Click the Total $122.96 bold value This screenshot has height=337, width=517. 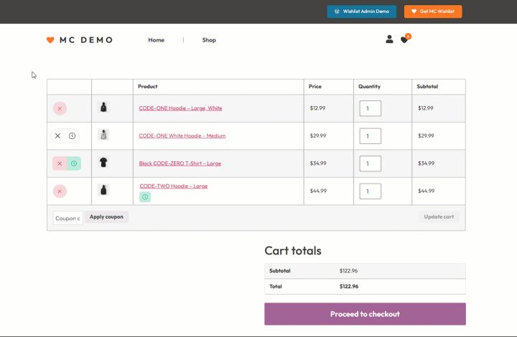(349, 287)
